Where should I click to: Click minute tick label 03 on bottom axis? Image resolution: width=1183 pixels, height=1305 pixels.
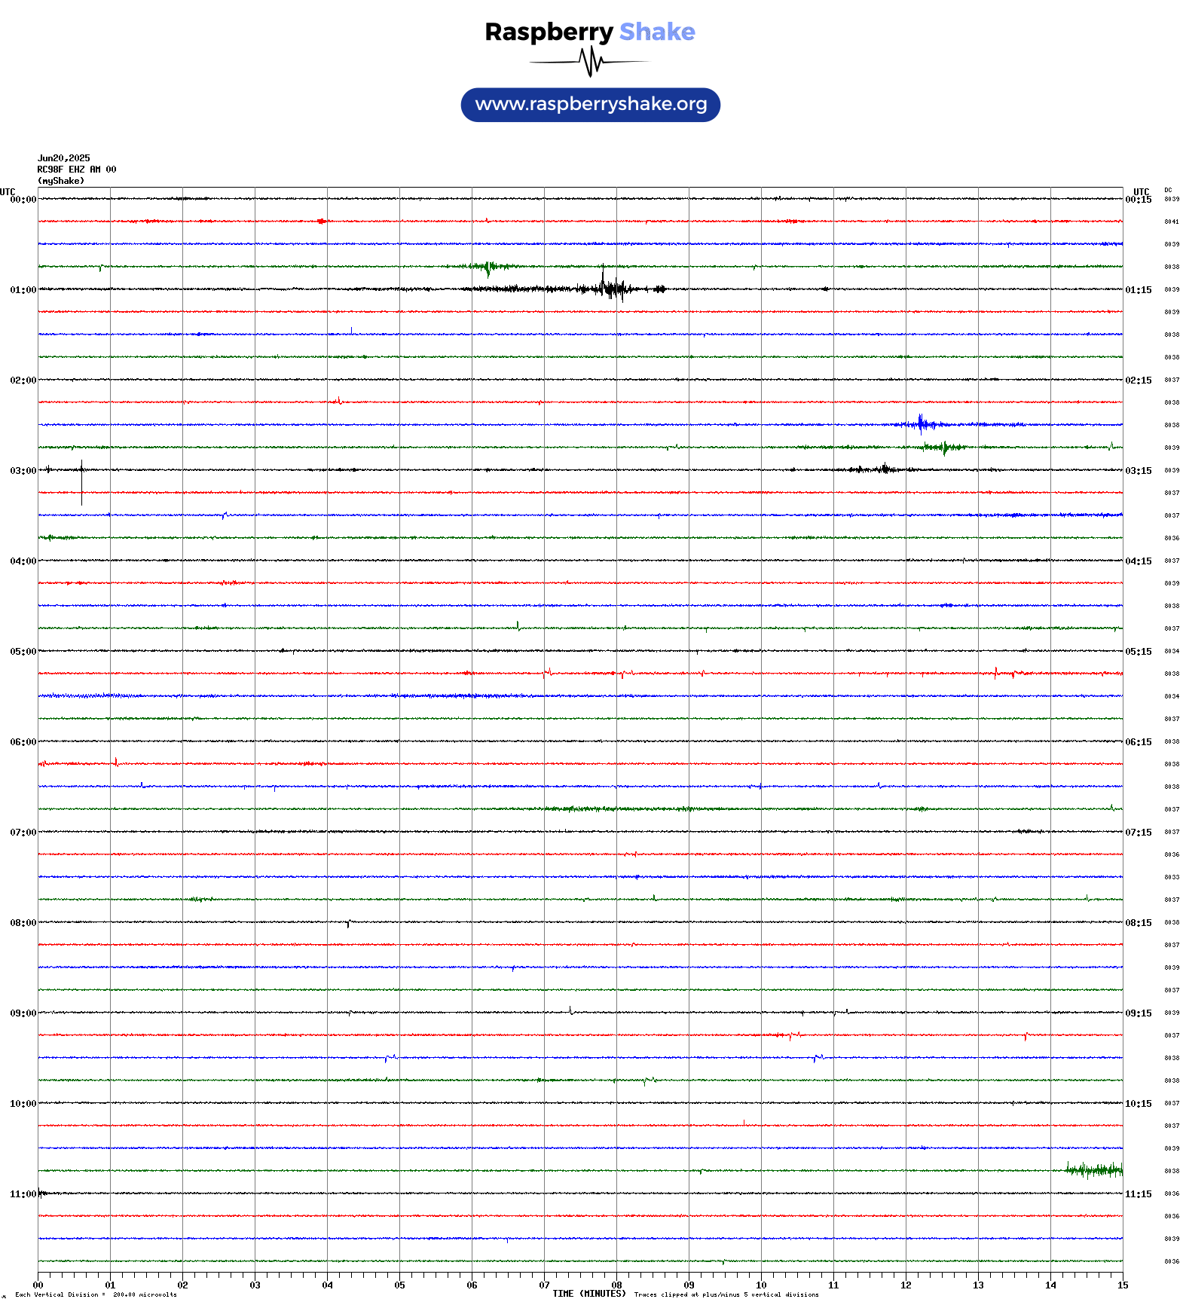tap(255, 1285)
